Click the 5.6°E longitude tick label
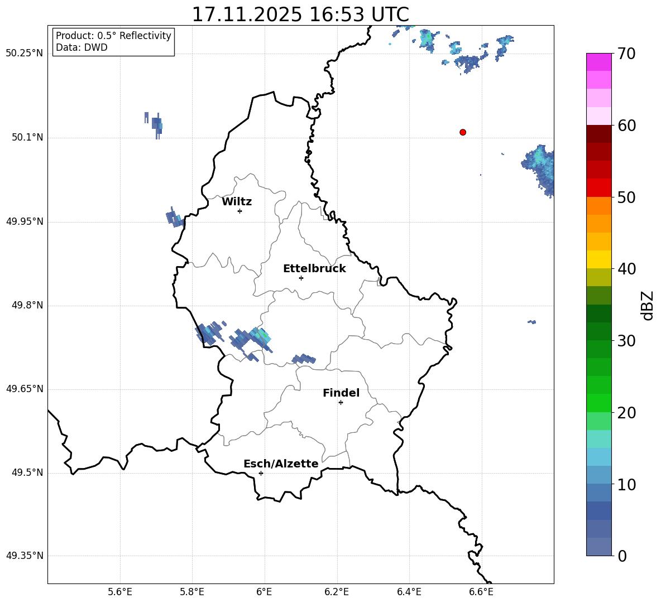This screenshot has height=603, width=661. (120, 592)
